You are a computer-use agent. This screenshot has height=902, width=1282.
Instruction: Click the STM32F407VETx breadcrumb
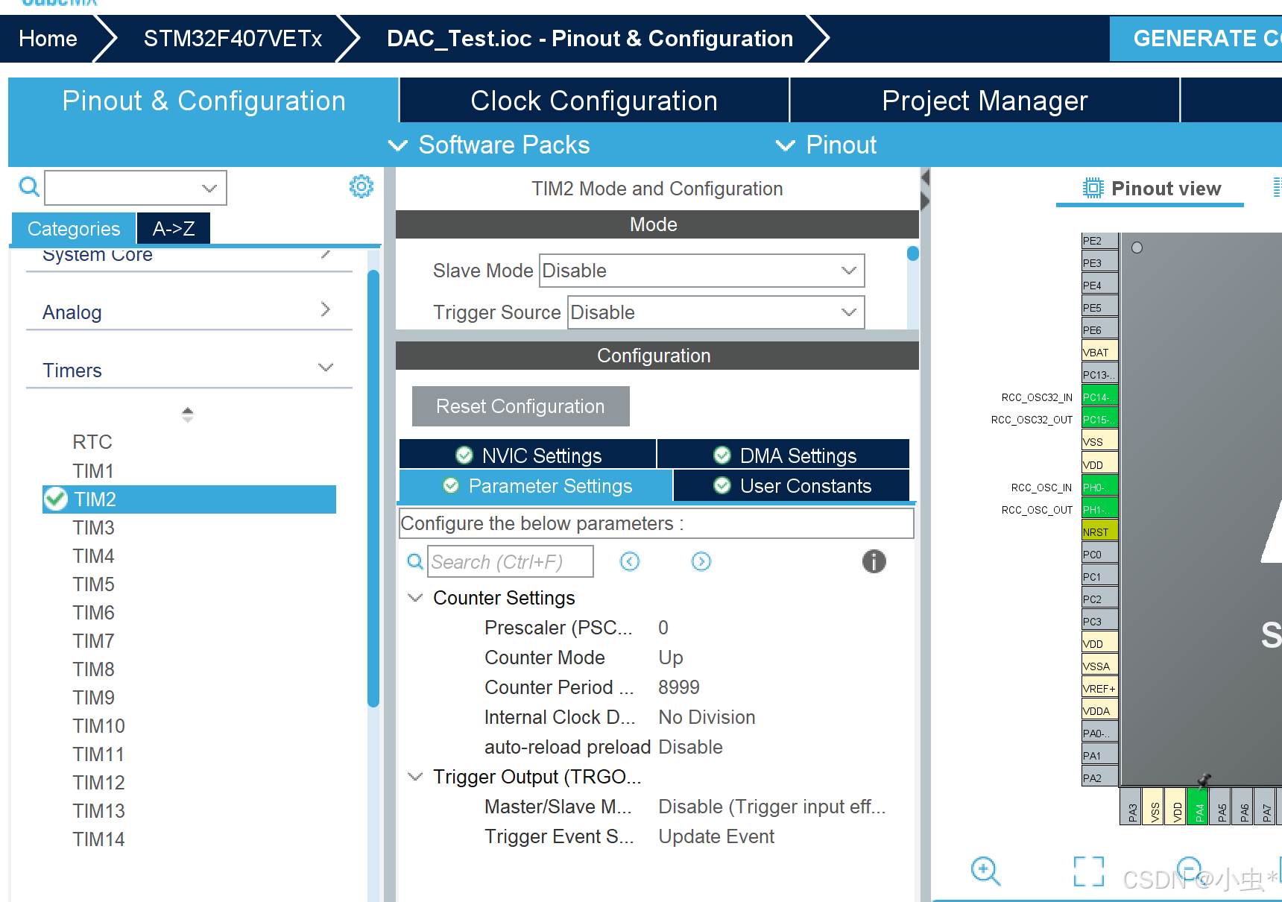coord(233,38)
